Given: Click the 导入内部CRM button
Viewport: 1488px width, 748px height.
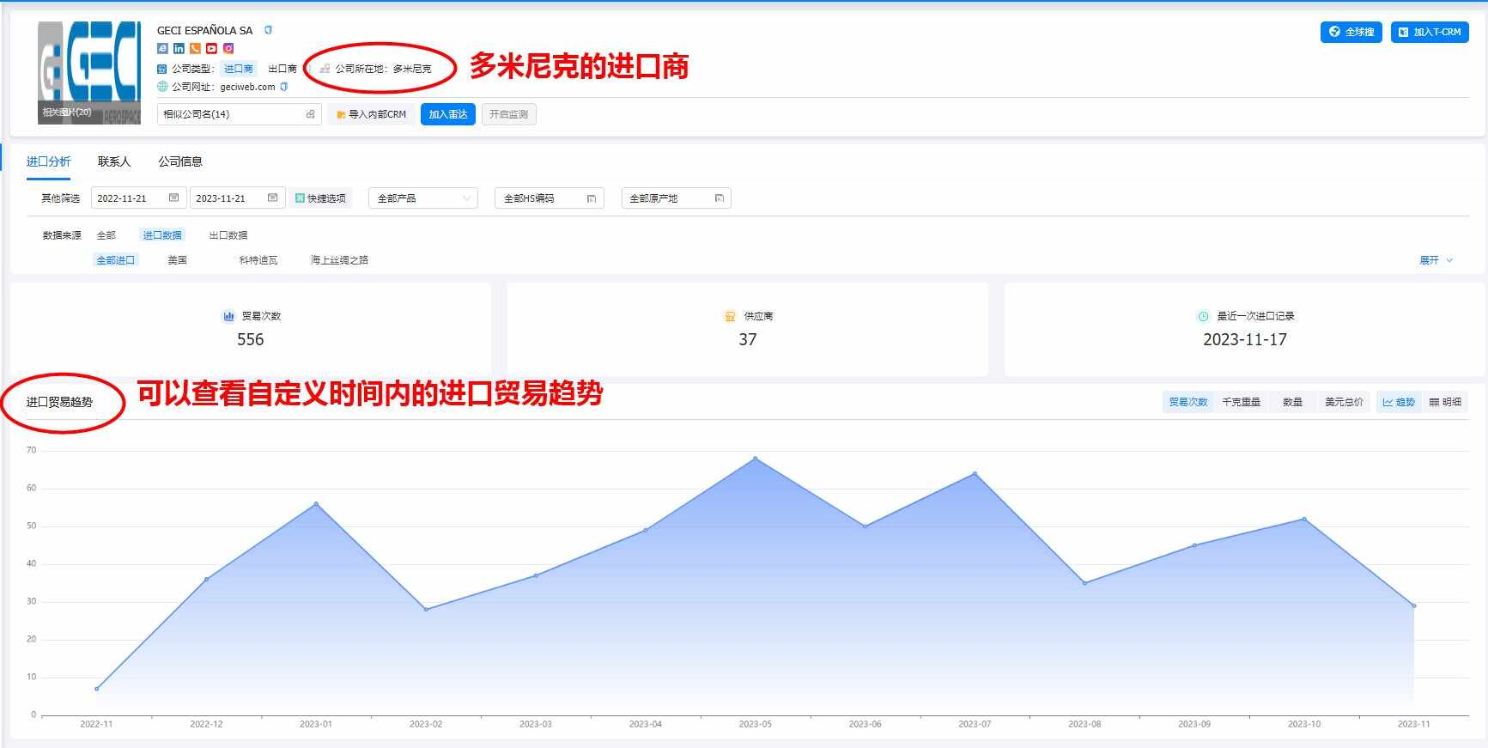Looking at the screenshot, I should [371, 114].
